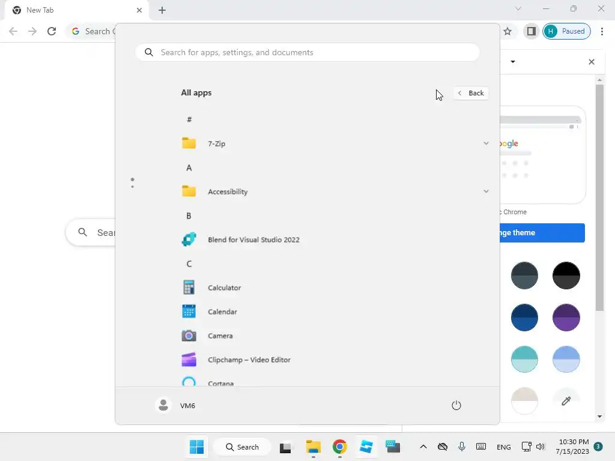Screen dimensions: 615x461
Task: Open the Accessibility folder icon
Action: (189, 191)
